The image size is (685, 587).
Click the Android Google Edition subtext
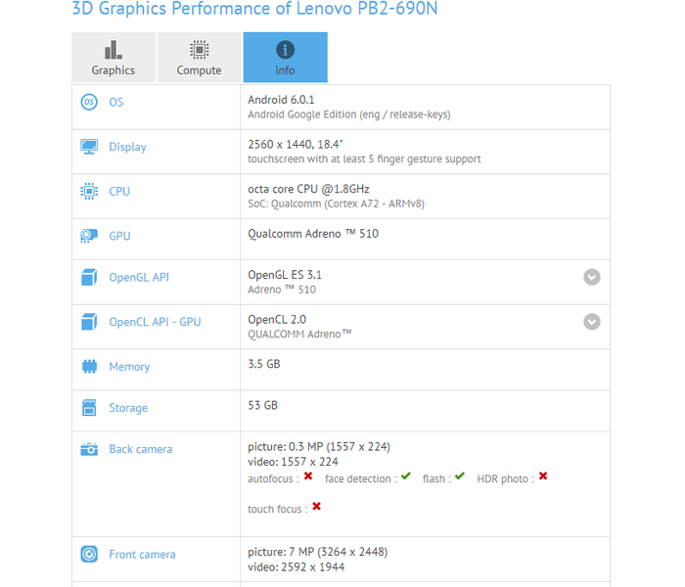[349, 114]
